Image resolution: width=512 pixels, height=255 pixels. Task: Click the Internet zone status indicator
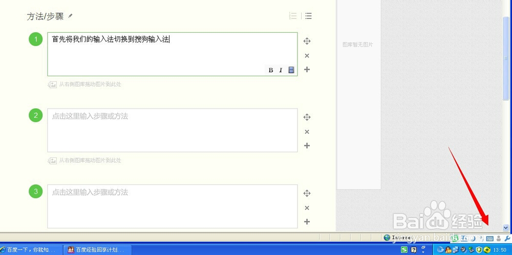(x=397, y=238)
